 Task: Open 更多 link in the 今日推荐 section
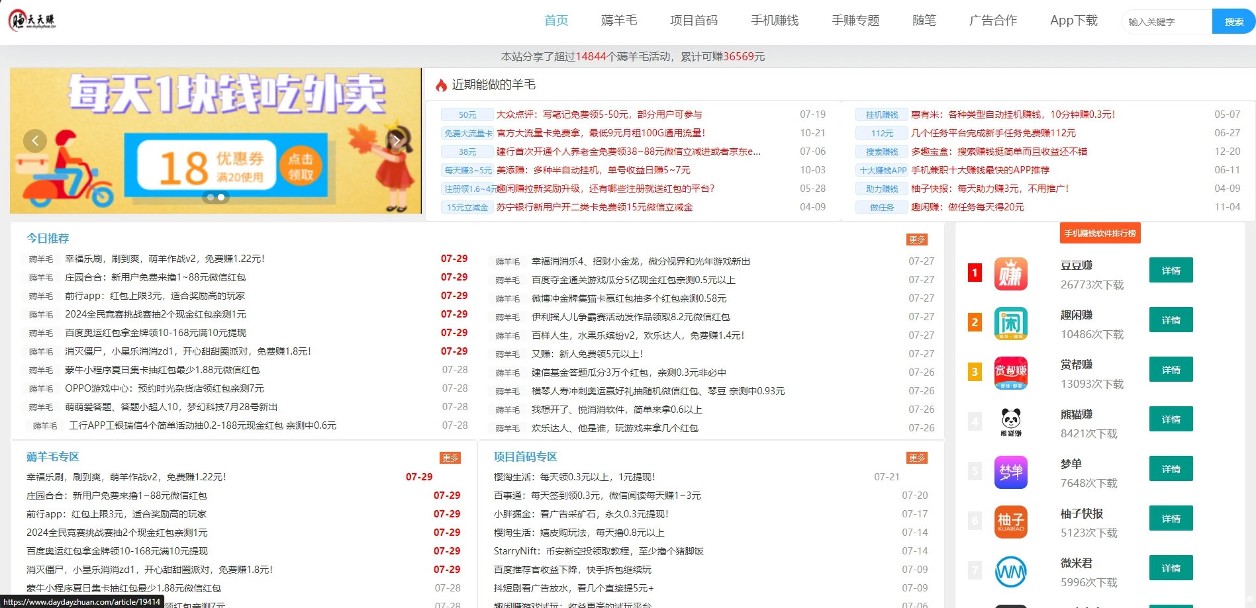(917, 239)
